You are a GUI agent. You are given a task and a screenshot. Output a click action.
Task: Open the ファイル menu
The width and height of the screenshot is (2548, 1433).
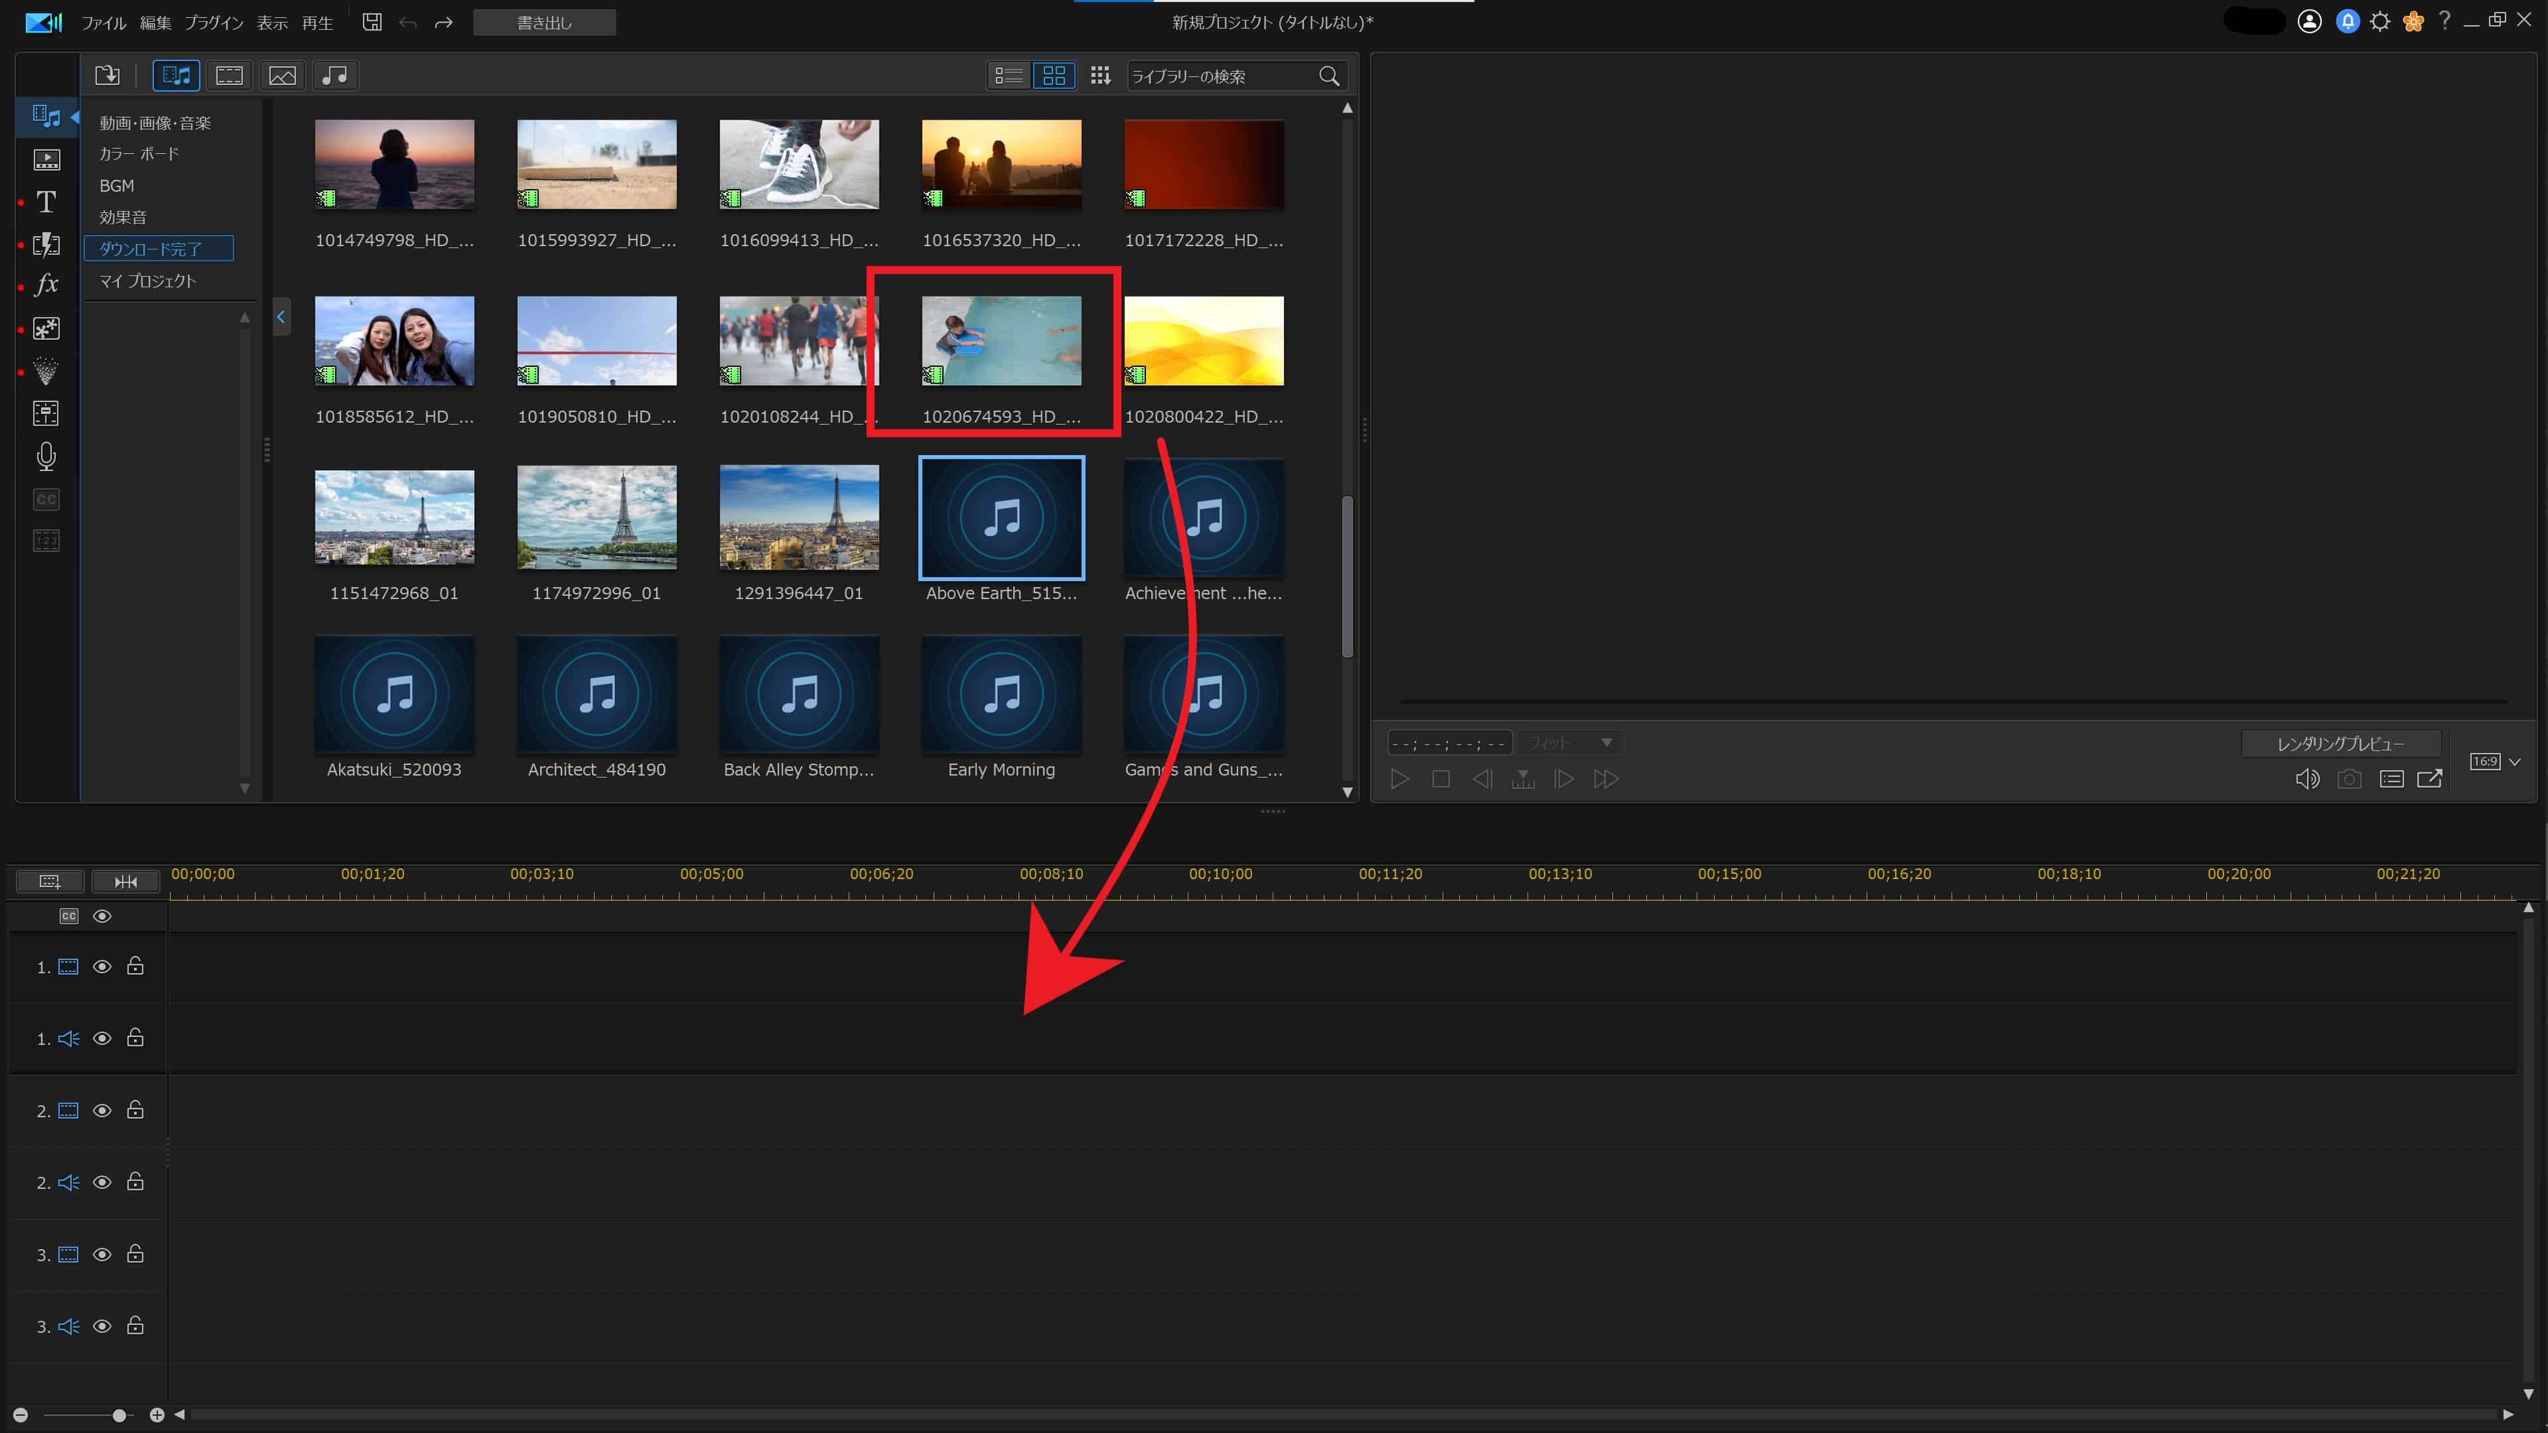pos(103,23)
